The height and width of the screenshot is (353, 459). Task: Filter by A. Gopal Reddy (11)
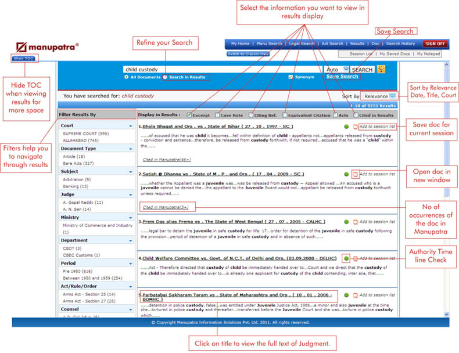[x=83, y=203]
